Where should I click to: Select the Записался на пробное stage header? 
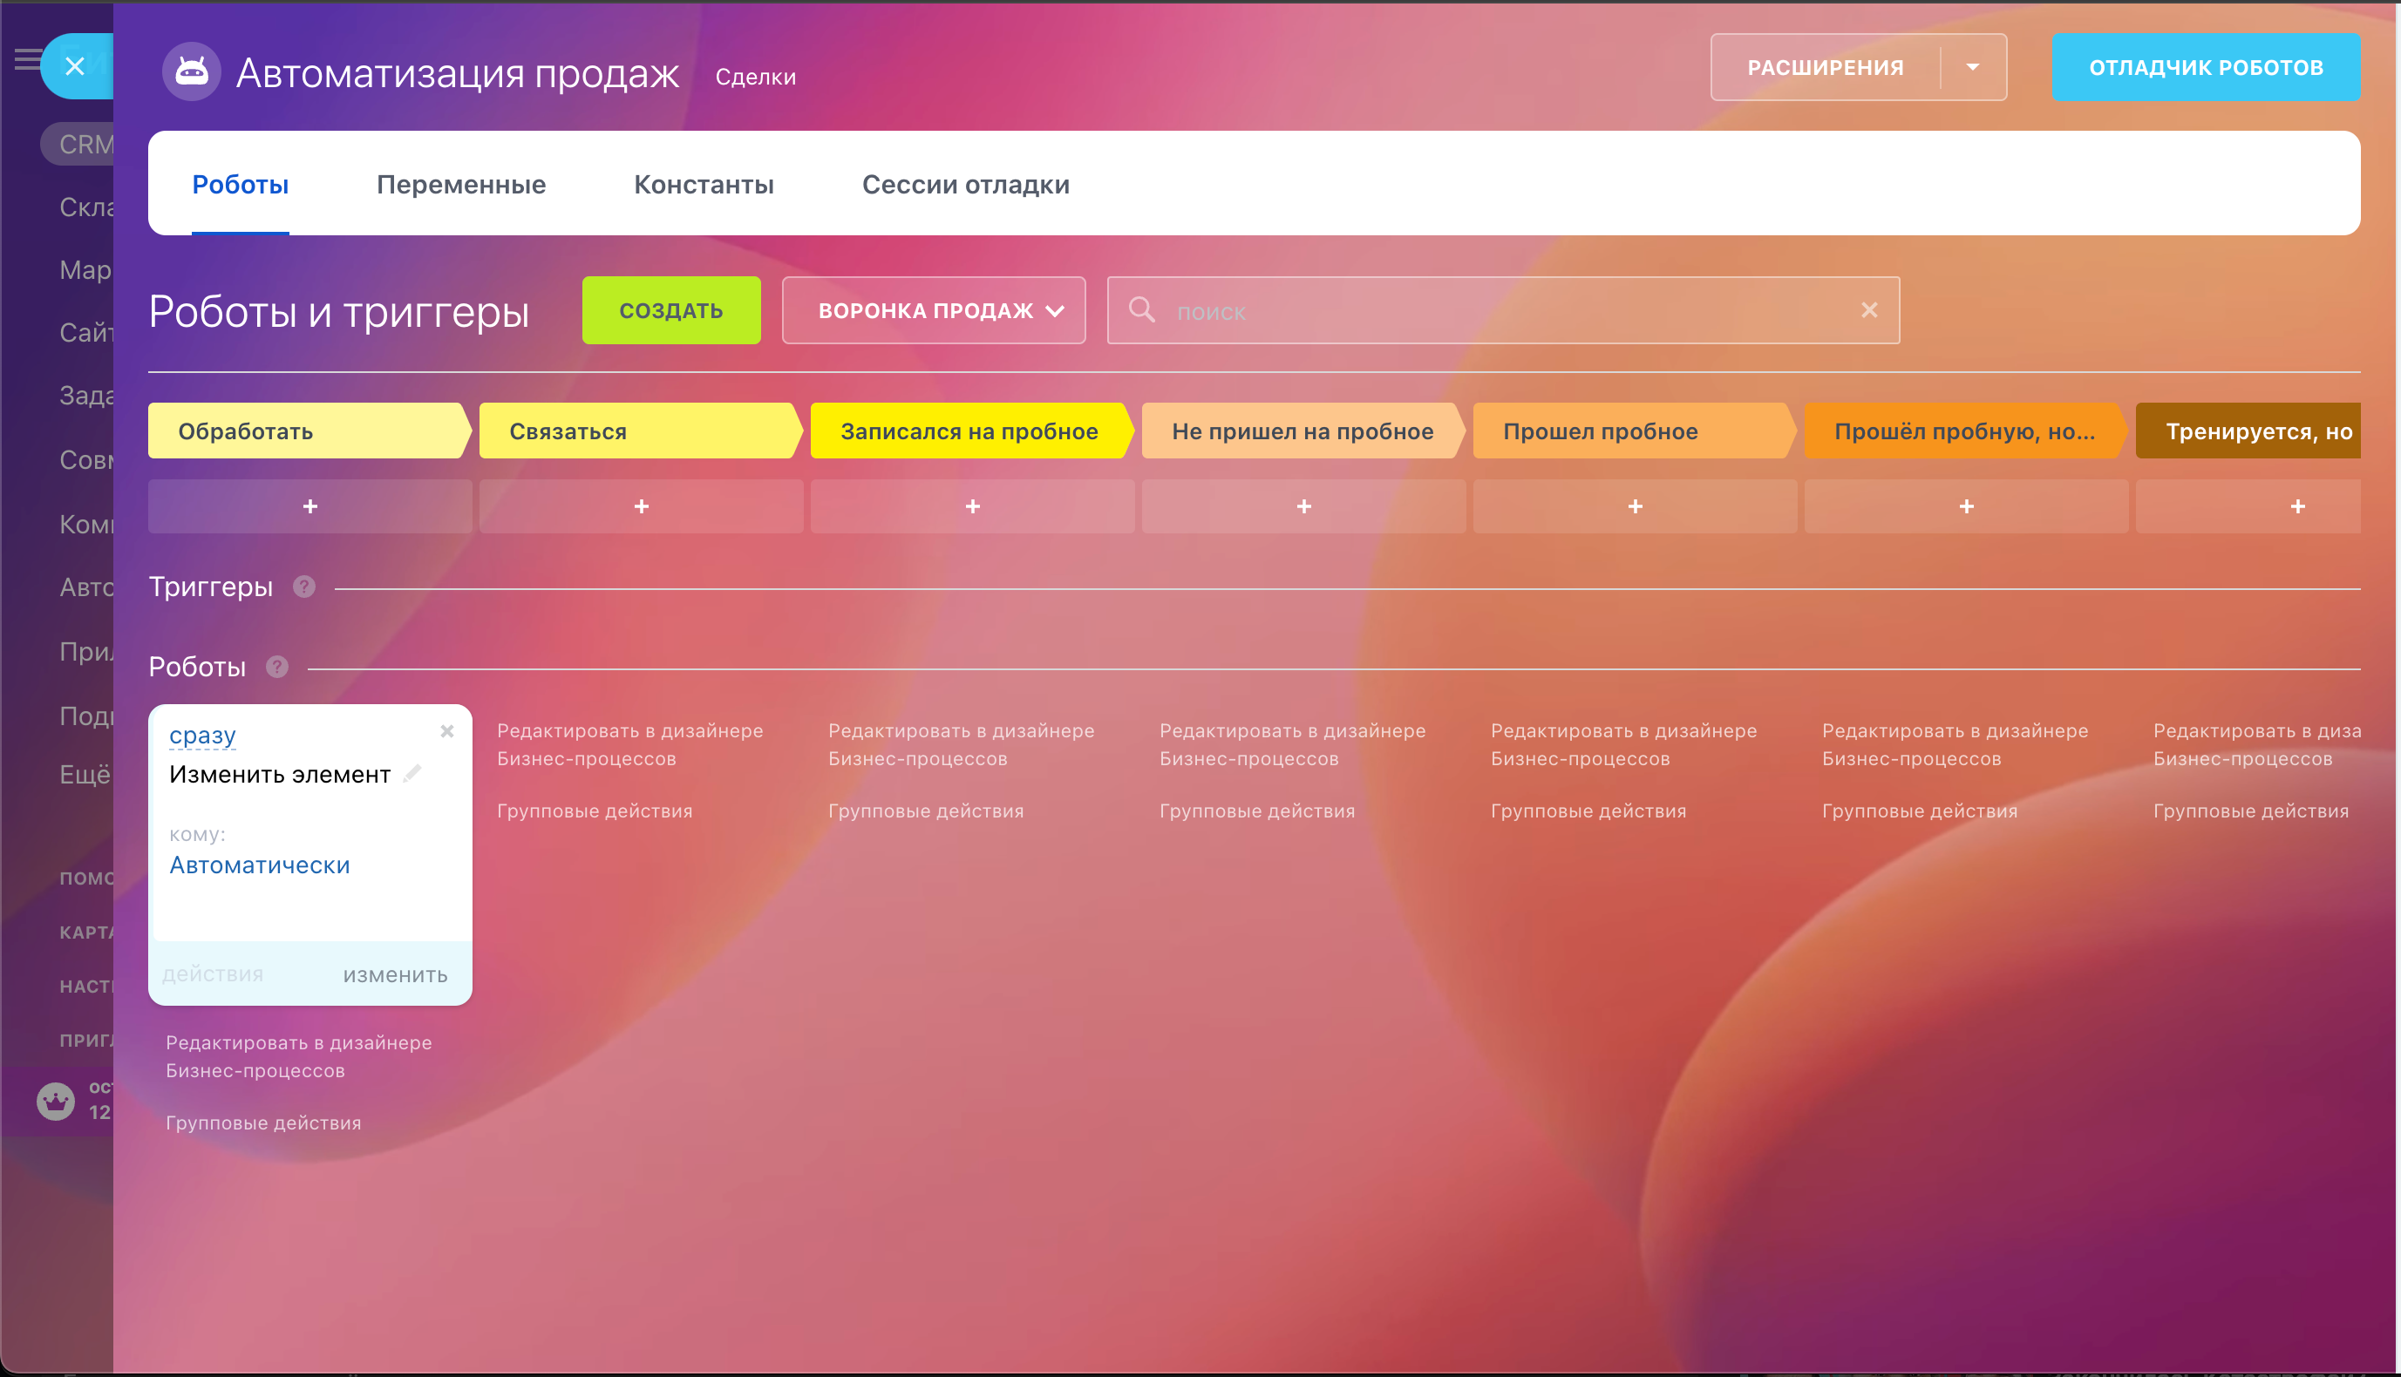[969, 431]
